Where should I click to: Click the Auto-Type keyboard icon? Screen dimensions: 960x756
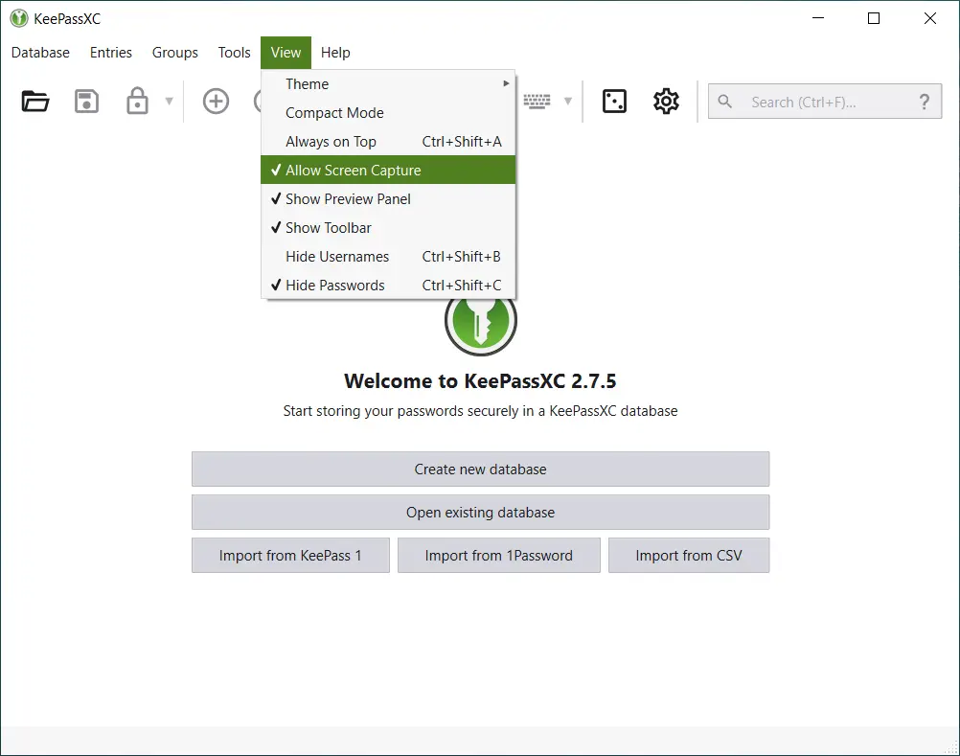click(x=537, y=101)
